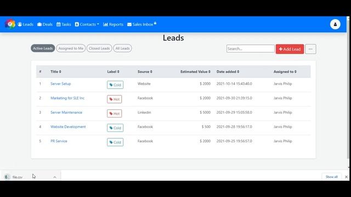Viewport: 351px width, 197px height.
Task: Expand the Contacts dropdown menu
Action: pos(87,24)
